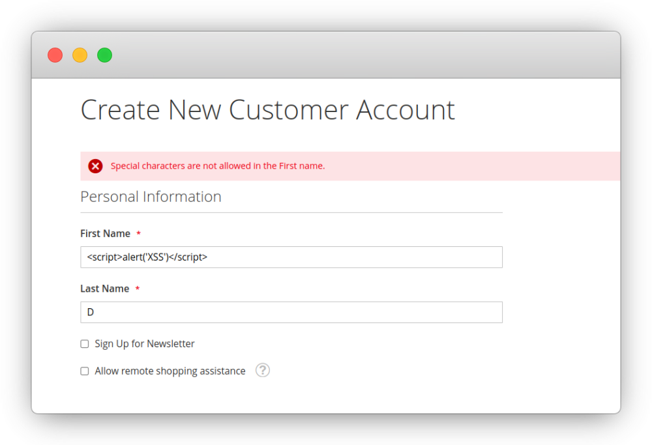Focus the First Name input field
The width and height of the screenshot is (652, 445).
click(x=291, y=257)
